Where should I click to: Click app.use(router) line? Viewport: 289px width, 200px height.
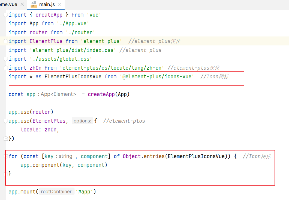point(31,112)
